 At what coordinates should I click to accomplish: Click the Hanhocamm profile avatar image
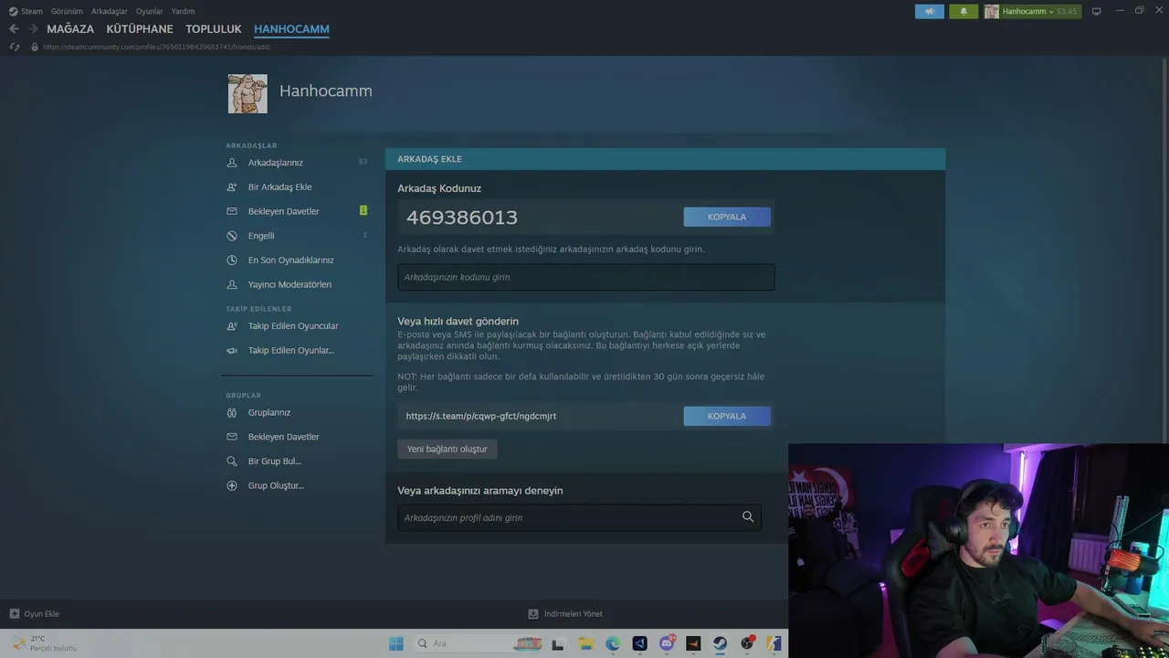pos(247,93)
